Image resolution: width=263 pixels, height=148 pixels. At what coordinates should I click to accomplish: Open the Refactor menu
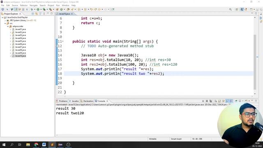coord(24,5)
